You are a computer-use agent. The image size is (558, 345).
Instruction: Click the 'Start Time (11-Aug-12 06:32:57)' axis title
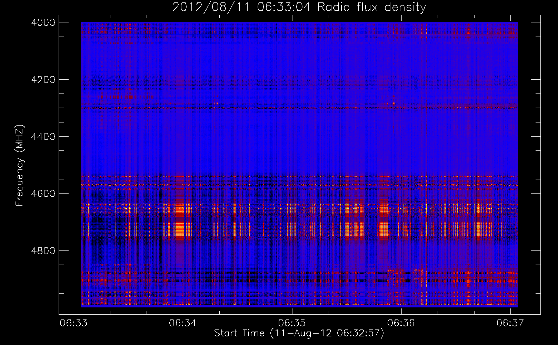coord(299,333)
